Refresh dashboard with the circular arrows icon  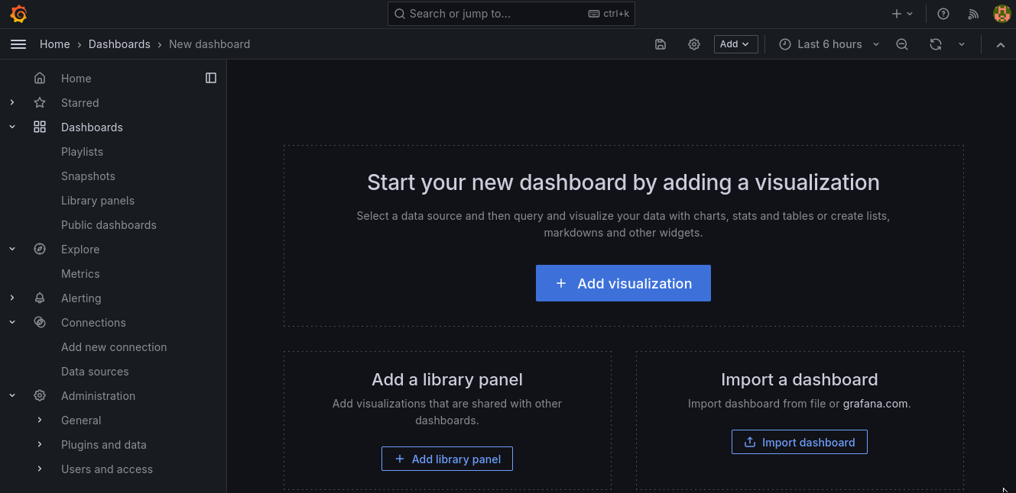pyautogui.click(x=936, y=44)
